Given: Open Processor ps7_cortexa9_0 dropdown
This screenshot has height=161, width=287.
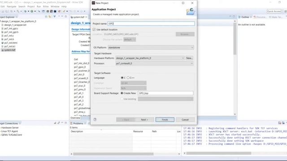Looking at the screenshot, I should [154, 64].
